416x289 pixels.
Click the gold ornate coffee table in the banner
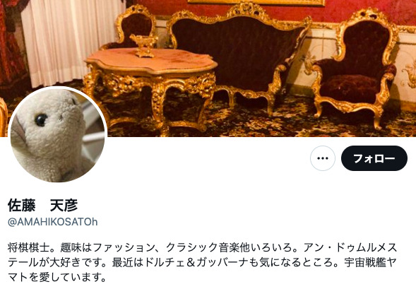coord(150,88)
